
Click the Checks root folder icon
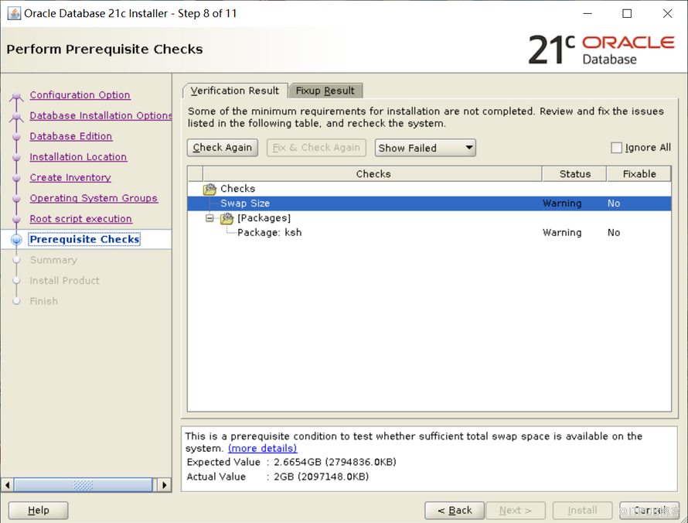[209, 189]
